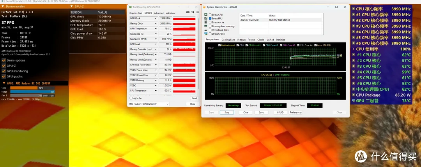This screenshot has height=167, width=421.
Task: Click the Clear button in AIDA64
Action: tap(246, 113)
